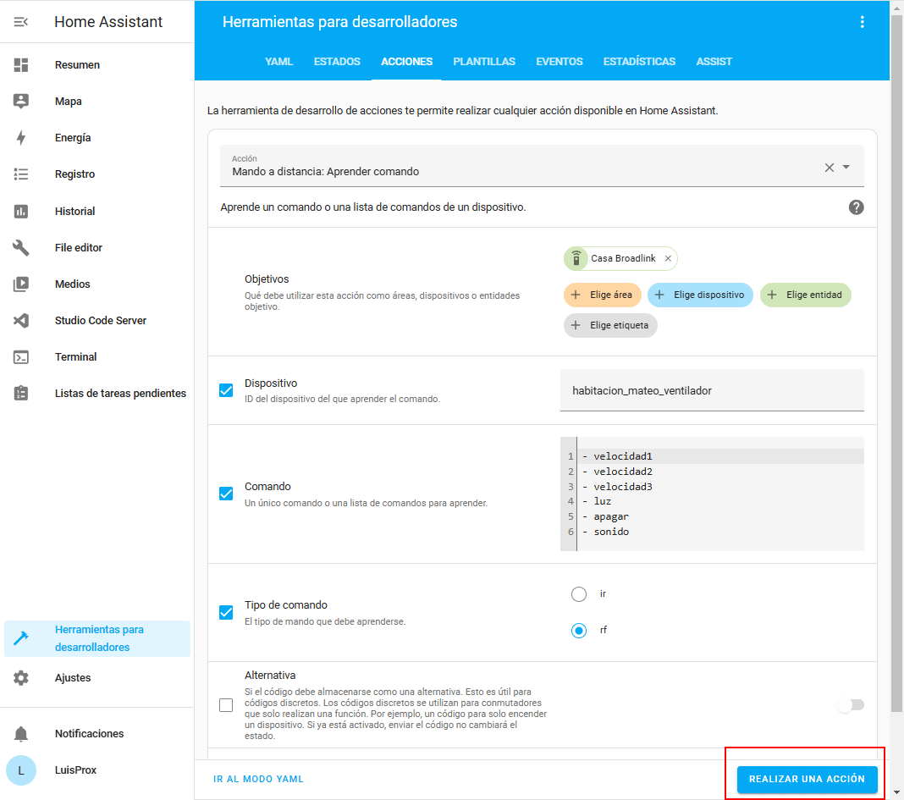Click the scrollbar down arrow
This screenshot has width=904, height=800.
pyautogui.click(x=896, y=793)
